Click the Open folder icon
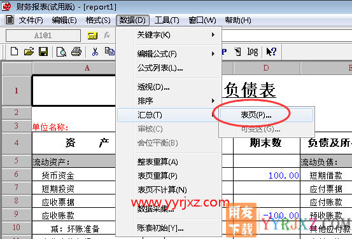This screenshot has width=352, height=239. tap(29, 51)
